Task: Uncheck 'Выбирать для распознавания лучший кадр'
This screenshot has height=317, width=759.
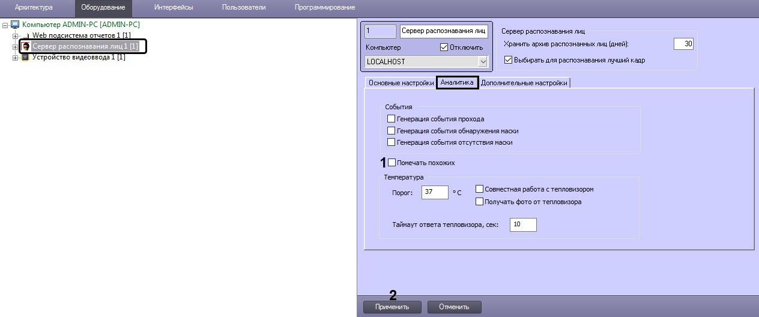Action: click(x=509, y=60)
